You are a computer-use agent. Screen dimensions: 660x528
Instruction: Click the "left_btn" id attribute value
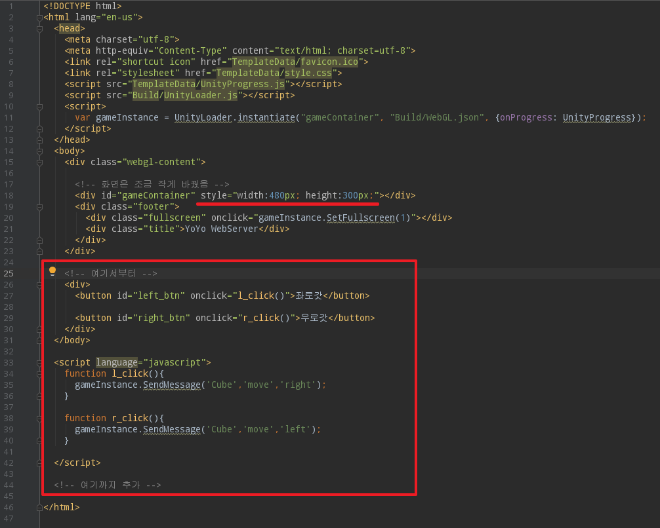tap(159, 296)
